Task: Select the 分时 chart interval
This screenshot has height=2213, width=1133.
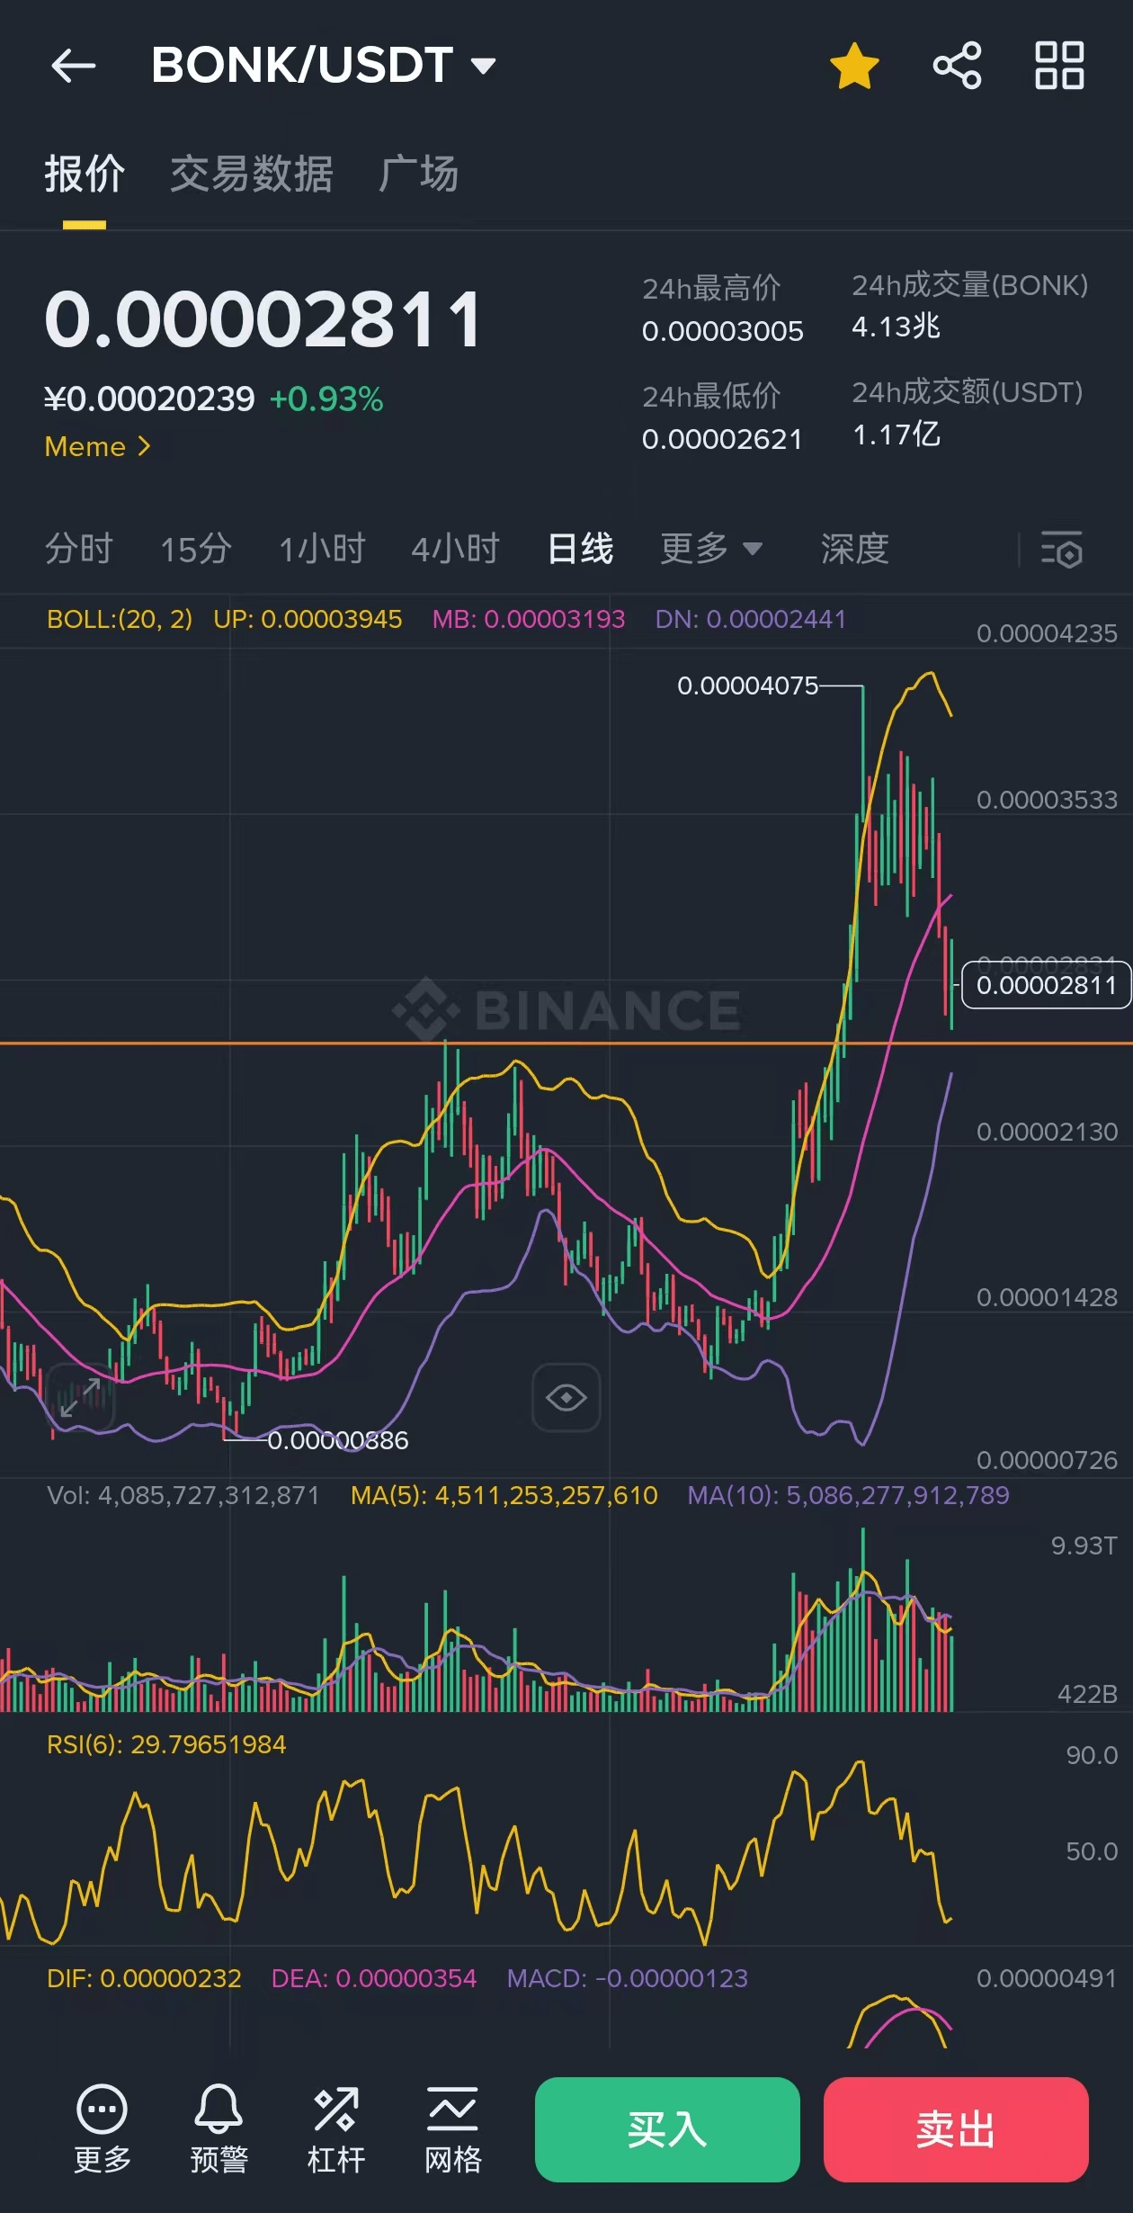Action: (79, 549)
